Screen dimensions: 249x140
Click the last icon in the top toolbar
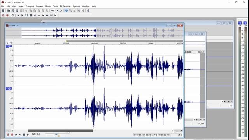[88, 10]
